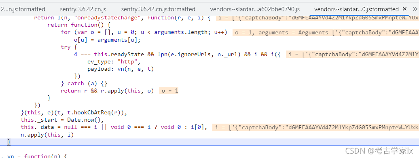Open the partially visible n.js:formatted tab
The height and width of the screenshot is (158, 419).
point(23,9)
